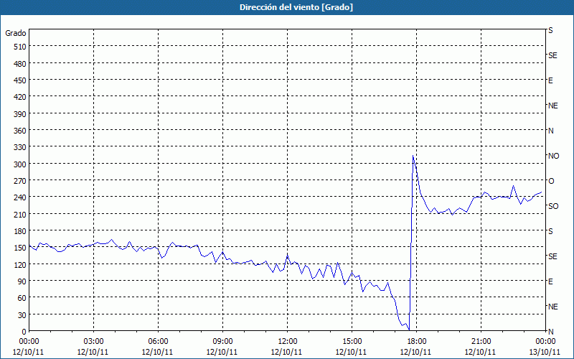Image resolution: width=574 pixels, height=359 pixels.
Task: Click the NO compass label on the right axis
Action: [x=553, y=156]
